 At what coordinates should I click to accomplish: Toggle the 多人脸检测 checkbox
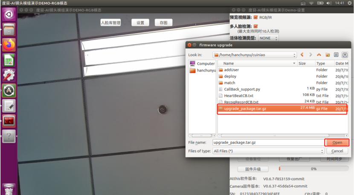[x=256, y=26]
